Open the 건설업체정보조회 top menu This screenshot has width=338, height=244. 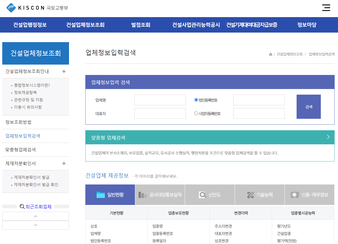pos(85,25)
